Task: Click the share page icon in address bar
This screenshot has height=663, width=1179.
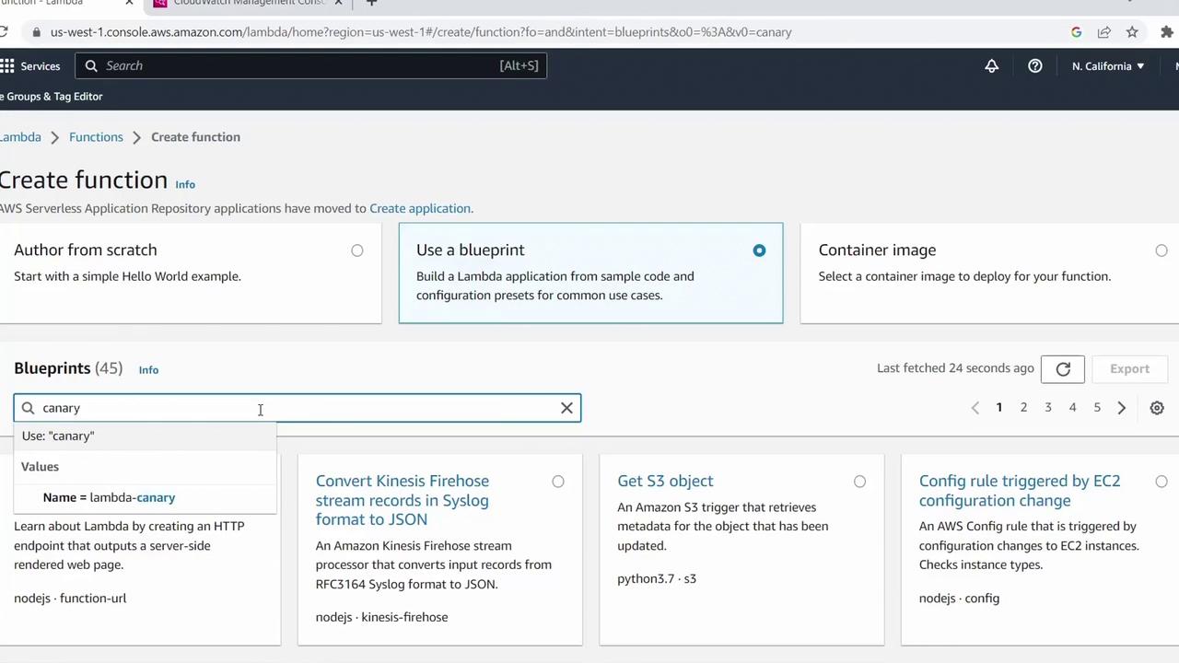Action: pos(1104,32)
